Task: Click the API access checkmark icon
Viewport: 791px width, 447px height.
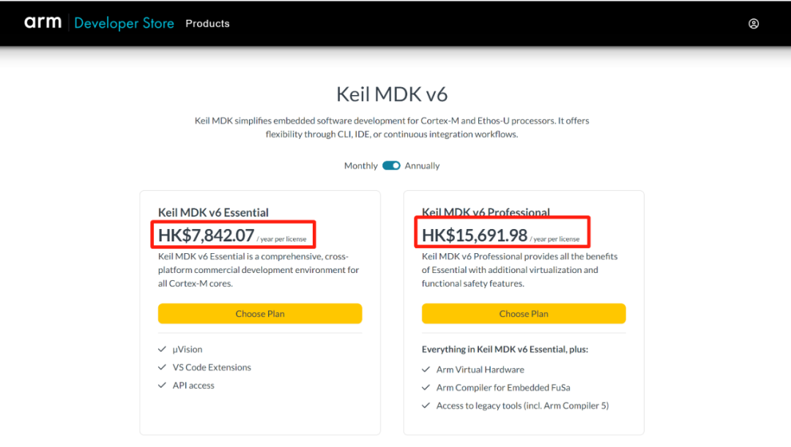Action: (162, 386)
